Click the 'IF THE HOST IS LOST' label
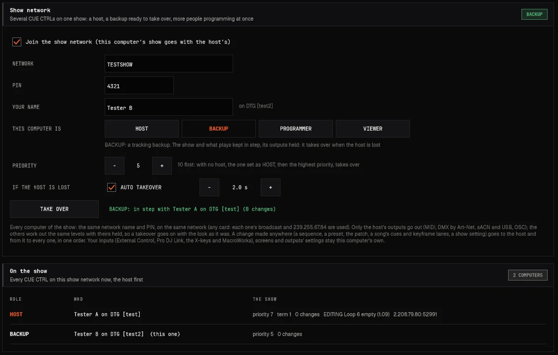This screenshot has height=355, width=558. click(x=41, y=187)
